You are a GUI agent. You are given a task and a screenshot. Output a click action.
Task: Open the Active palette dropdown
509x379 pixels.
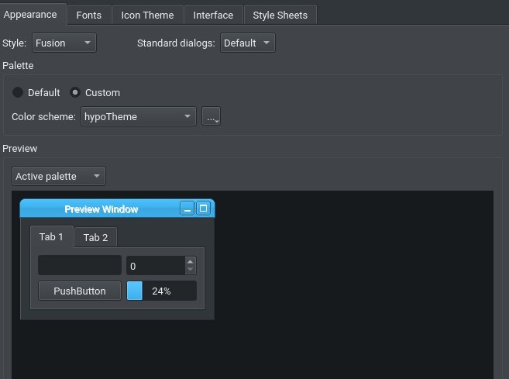tap(59, 176)
